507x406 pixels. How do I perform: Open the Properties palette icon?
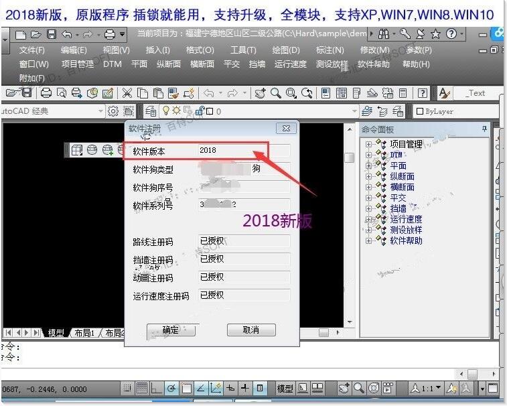(x=325, y=93)
